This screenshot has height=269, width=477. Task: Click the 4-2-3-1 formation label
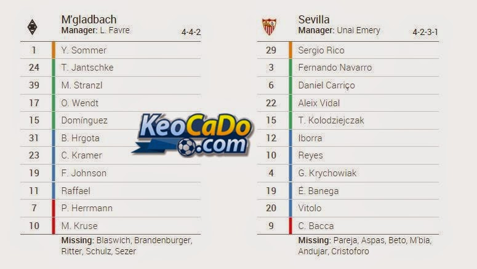tap(425, 32)
